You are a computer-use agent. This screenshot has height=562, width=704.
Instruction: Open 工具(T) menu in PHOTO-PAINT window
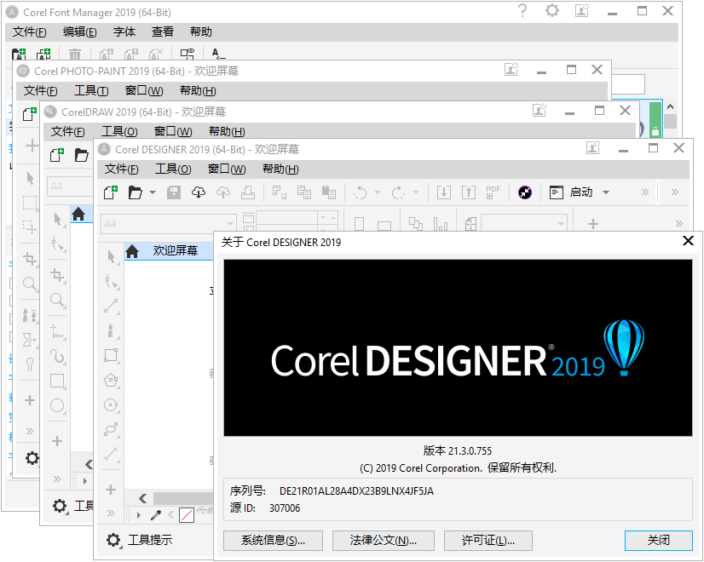[x=91, y=91]
